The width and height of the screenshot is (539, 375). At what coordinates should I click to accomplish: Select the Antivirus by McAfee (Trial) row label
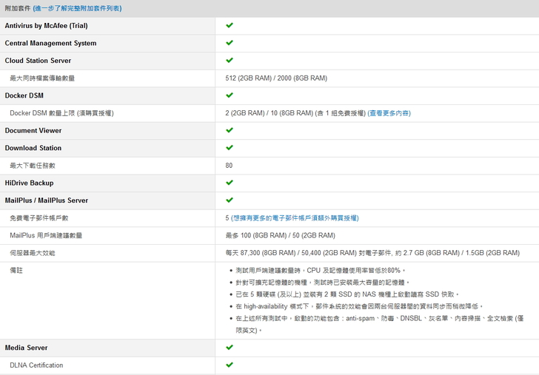pyautogui.click(x=46, y=26)
